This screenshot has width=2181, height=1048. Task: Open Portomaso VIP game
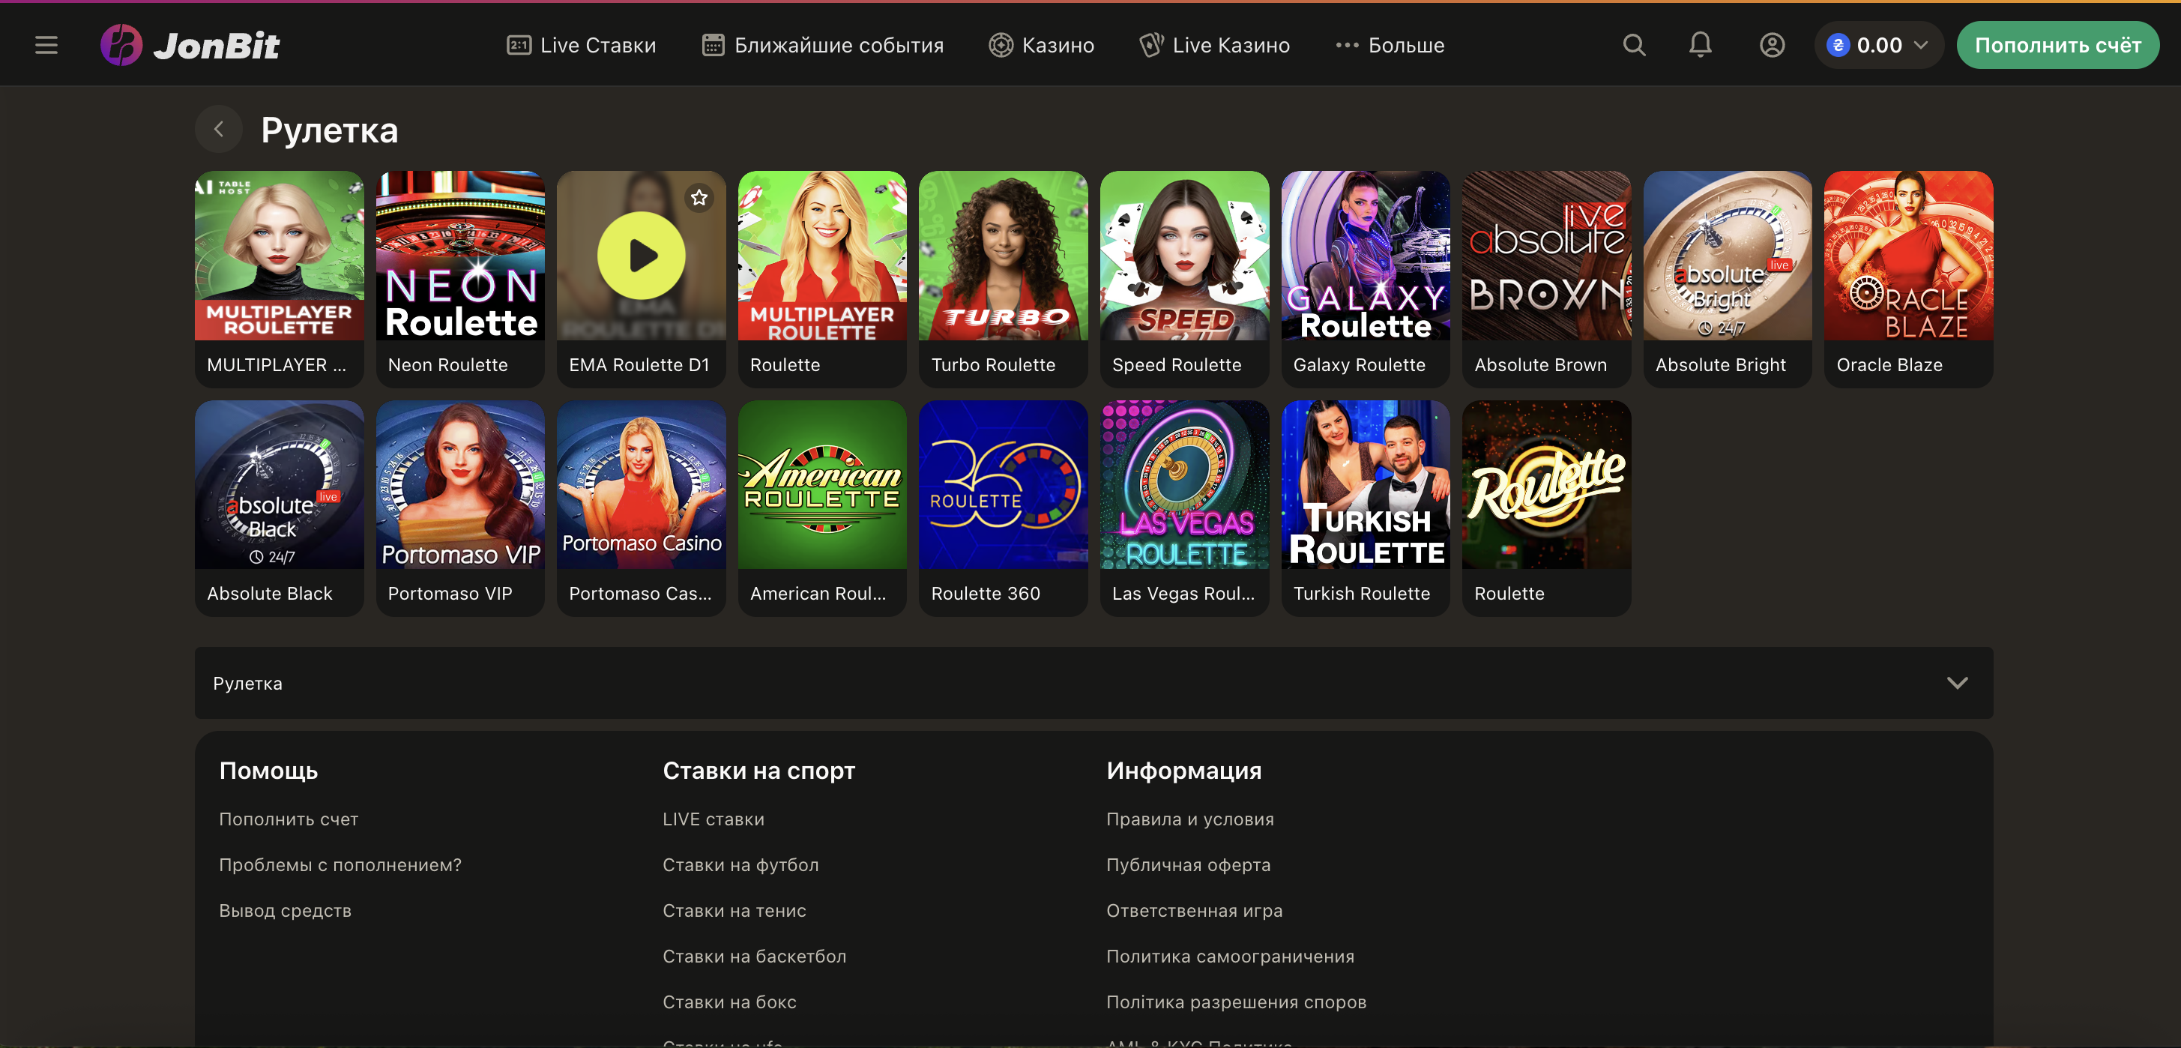pos(459,508)
